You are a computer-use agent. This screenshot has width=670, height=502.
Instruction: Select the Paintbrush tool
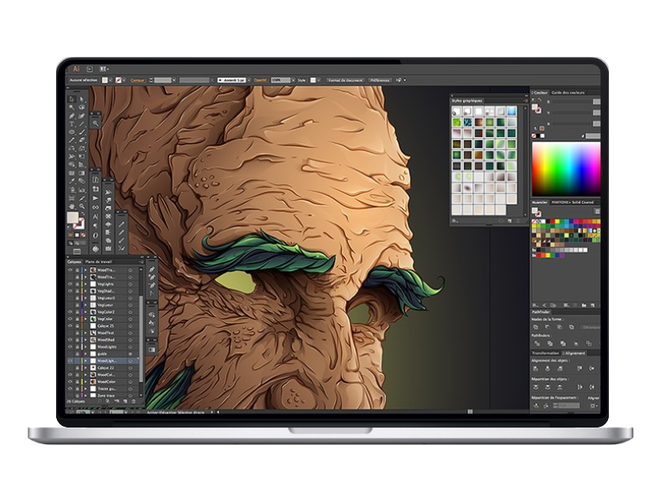pos(81,132)
